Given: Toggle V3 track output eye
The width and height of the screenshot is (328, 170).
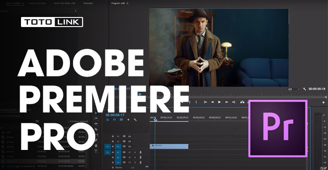Looking at the screenshot, I should pyautogui.click(x=129, y=136).
